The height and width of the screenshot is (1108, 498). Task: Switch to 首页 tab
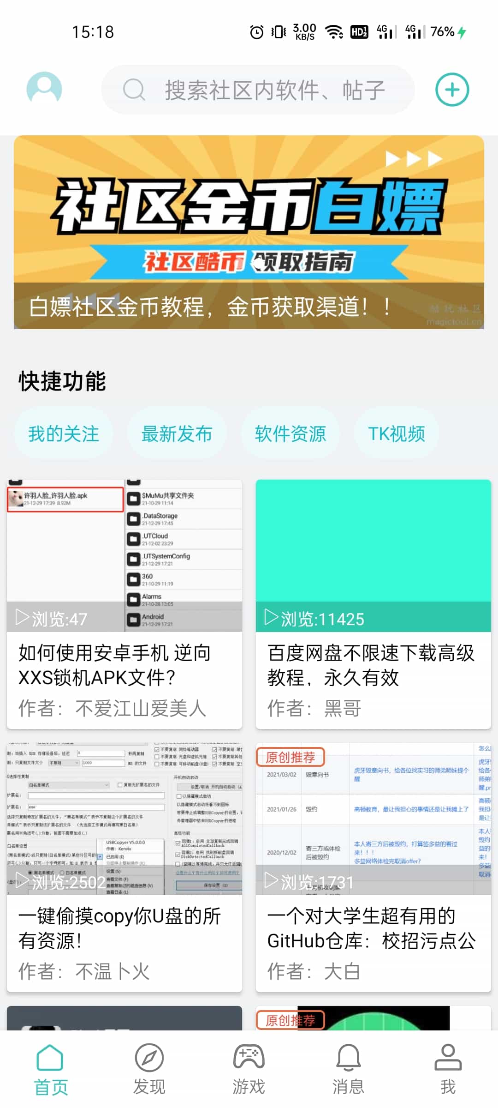point(51,1070)
